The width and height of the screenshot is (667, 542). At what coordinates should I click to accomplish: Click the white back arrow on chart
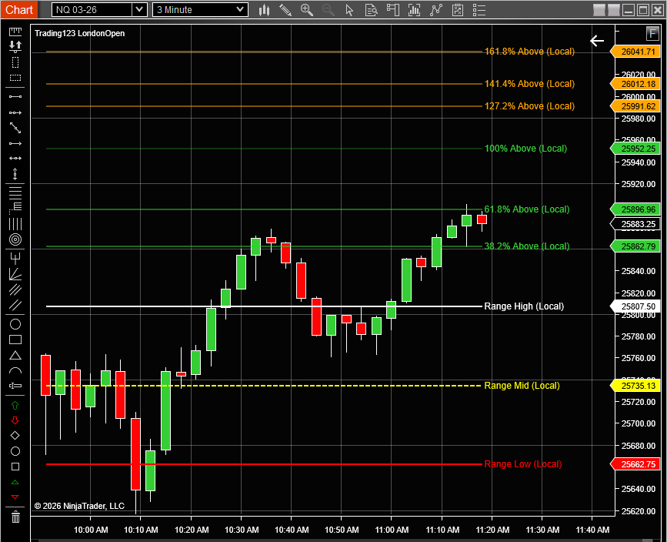pyautogui.click(x=597, y=41)
